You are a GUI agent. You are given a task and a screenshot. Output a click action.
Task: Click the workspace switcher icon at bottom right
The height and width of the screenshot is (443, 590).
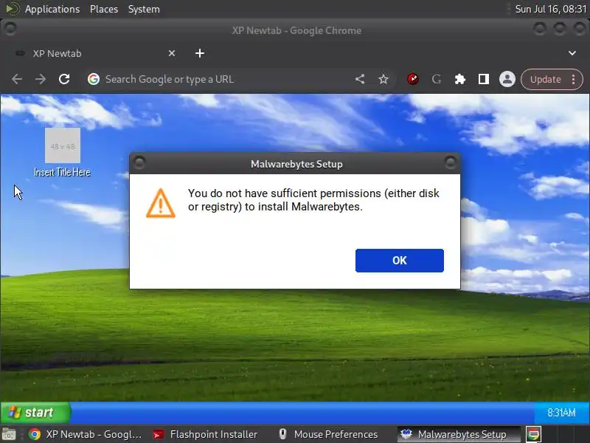pyautogui.click(x=533, y=434)
